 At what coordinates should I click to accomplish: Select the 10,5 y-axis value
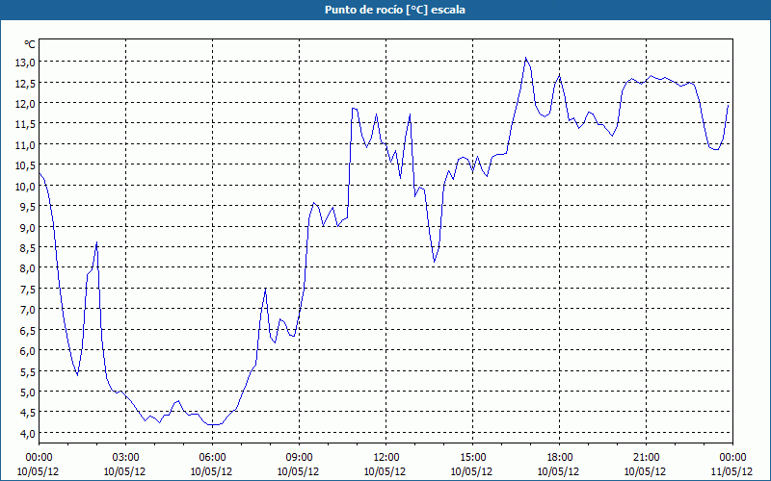click(x=27, y=165)
